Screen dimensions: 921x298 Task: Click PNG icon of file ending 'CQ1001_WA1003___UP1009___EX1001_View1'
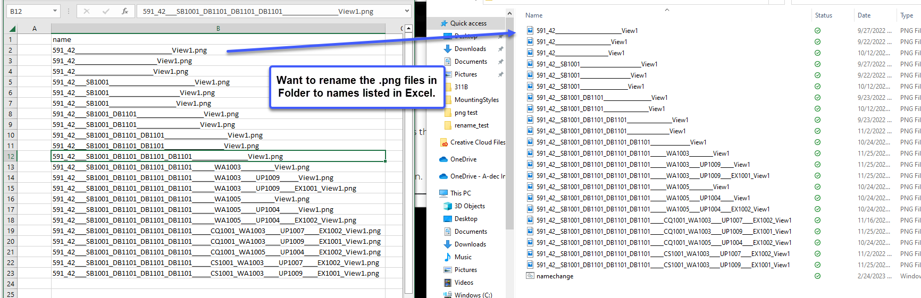(530, 231)
